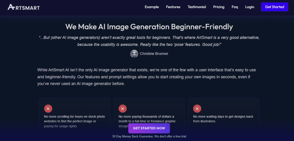Go to the Testimonial section
Screen dimensions: 294x141
click(x=197, y=7)
